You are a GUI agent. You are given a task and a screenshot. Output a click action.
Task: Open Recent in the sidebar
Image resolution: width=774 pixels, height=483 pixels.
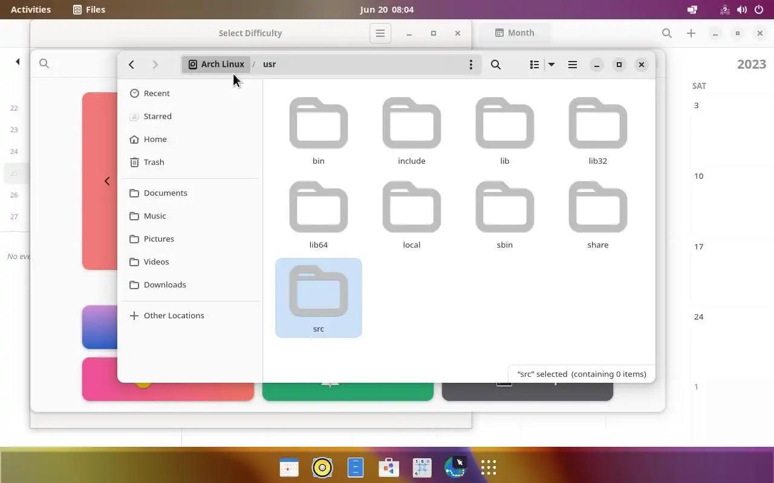pyautogui.click(x=191, y=93)
